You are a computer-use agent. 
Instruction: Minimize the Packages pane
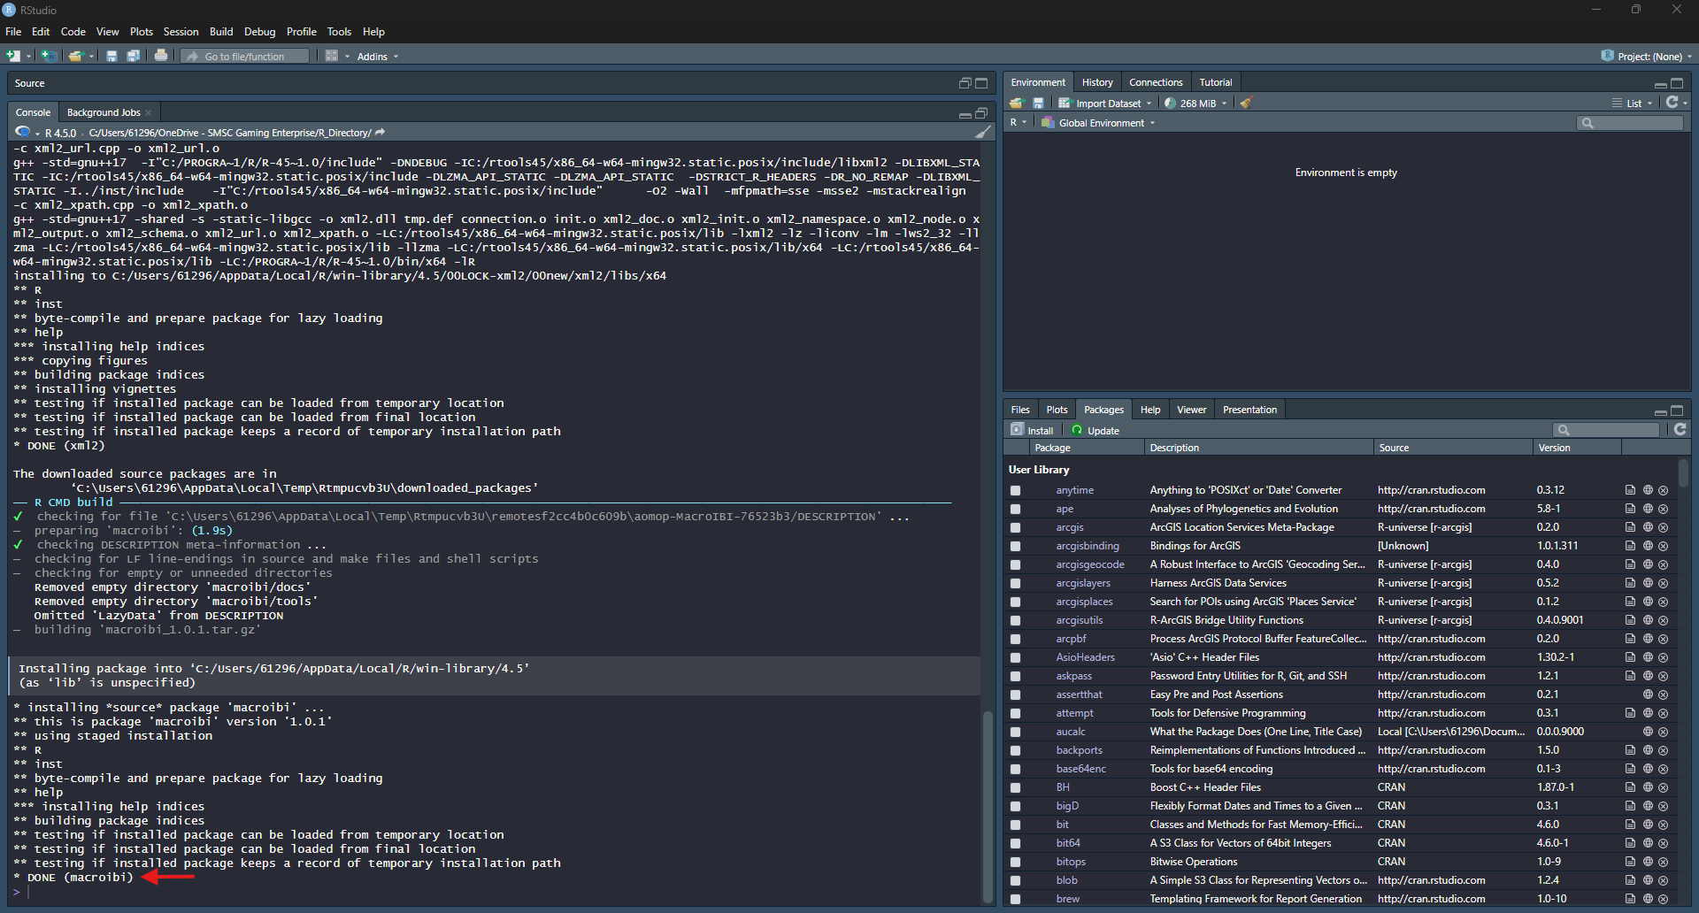(x=1660, y=411)
